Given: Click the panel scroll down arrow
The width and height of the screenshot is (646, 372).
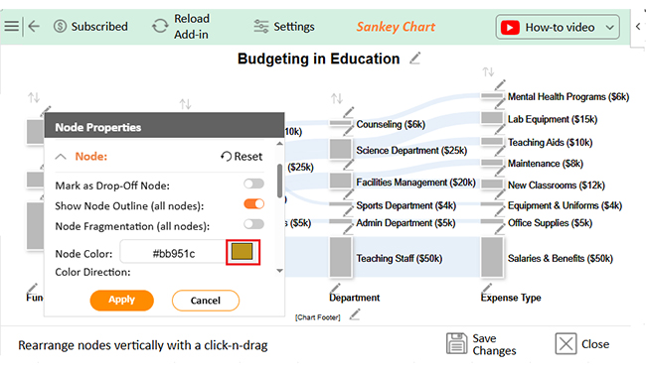Looking at the screenshot, I should point(279,271).
